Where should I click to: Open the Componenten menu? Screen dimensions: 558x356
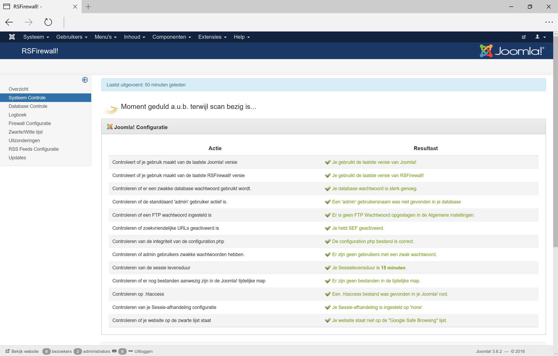pyautogui.click(x=171, y=37)
